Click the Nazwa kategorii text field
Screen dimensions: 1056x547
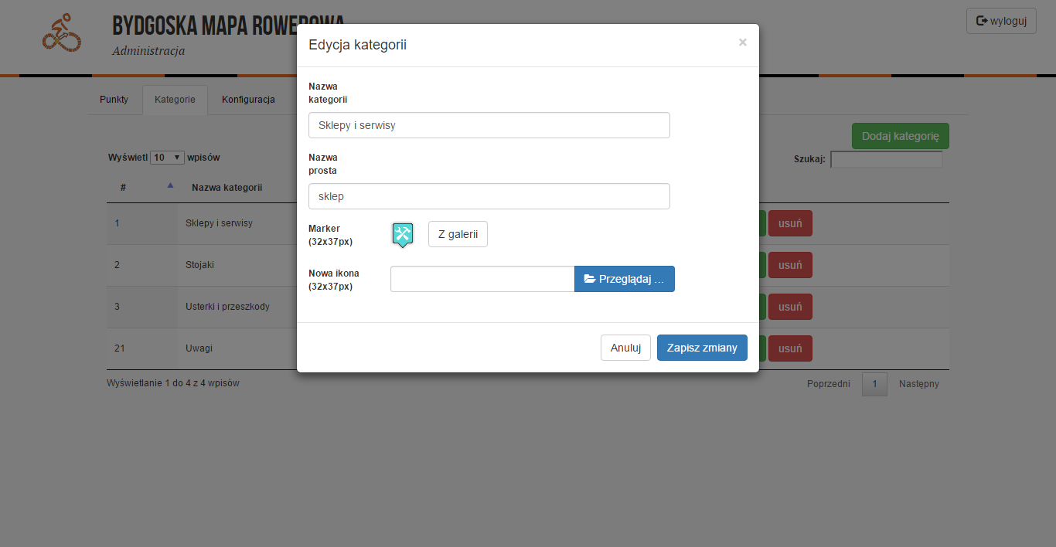489,125
